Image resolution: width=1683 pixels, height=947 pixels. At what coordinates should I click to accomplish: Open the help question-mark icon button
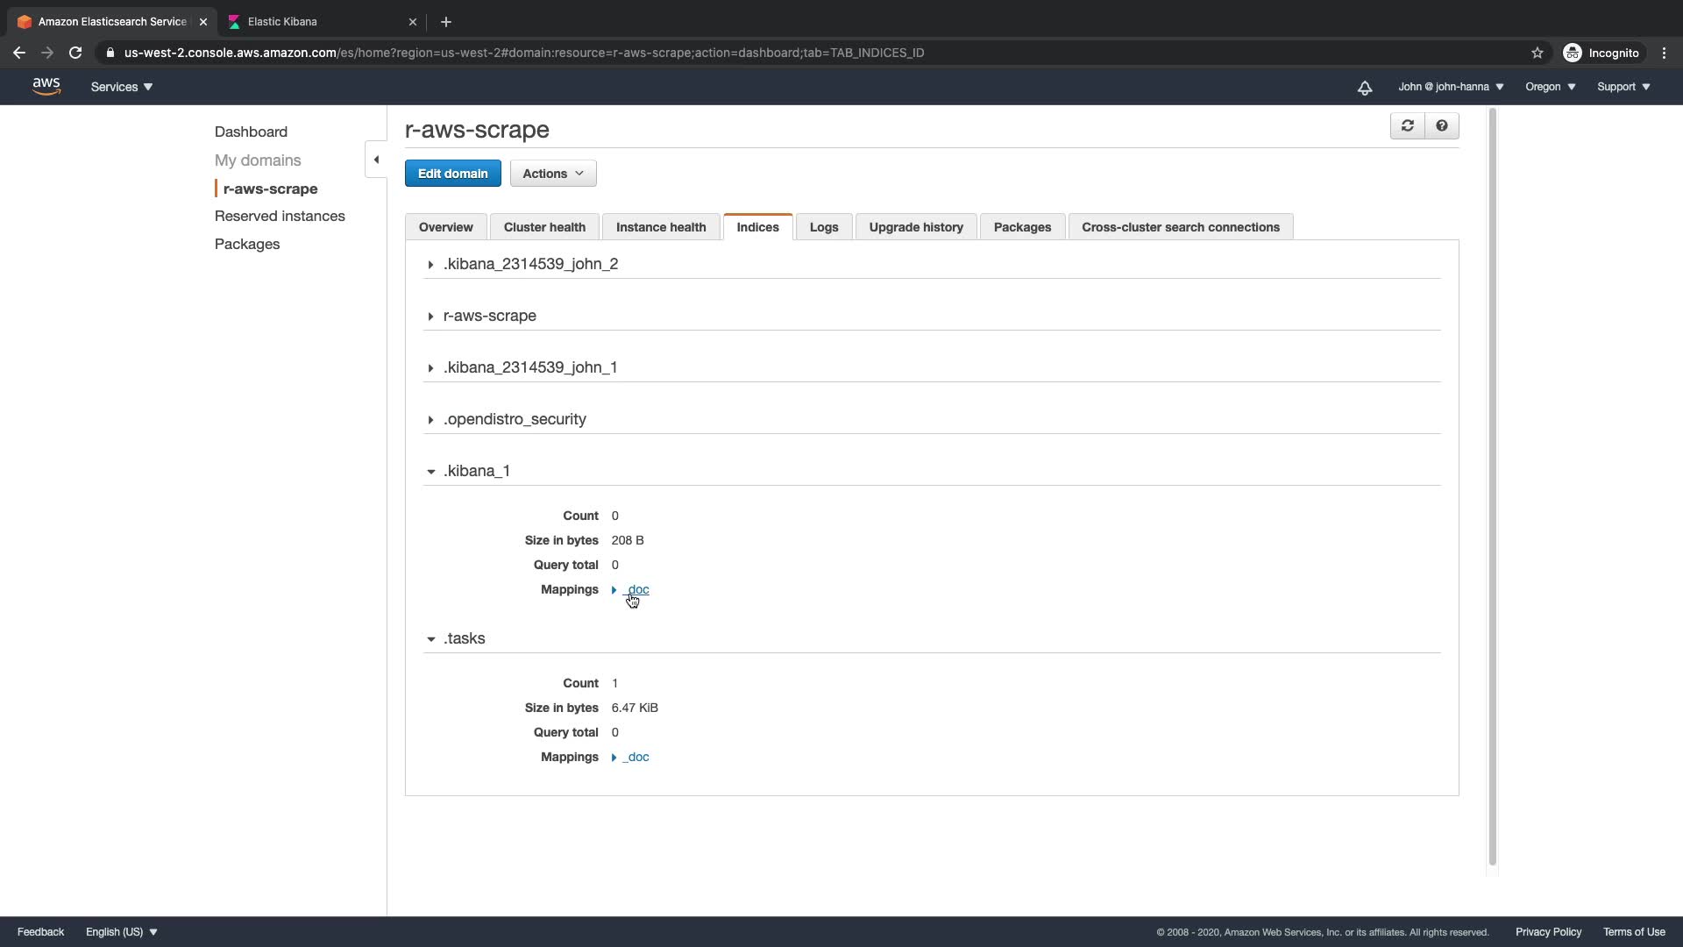pos(1442,126)
